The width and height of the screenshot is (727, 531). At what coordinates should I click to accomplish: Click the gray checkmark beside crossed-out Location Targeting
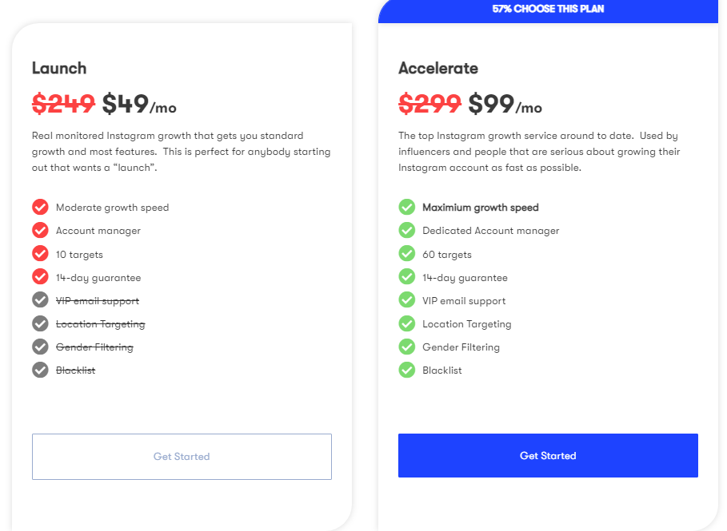tap(40, 323)
